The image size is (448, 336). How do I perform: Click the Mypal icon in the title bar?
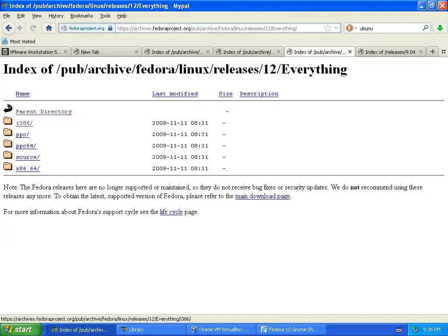point(4,5)
